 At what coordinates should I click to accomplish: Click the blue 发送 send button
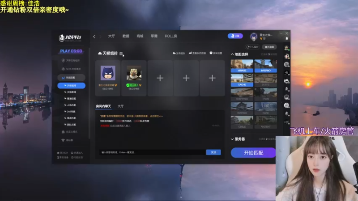click(x=213, y=152)
